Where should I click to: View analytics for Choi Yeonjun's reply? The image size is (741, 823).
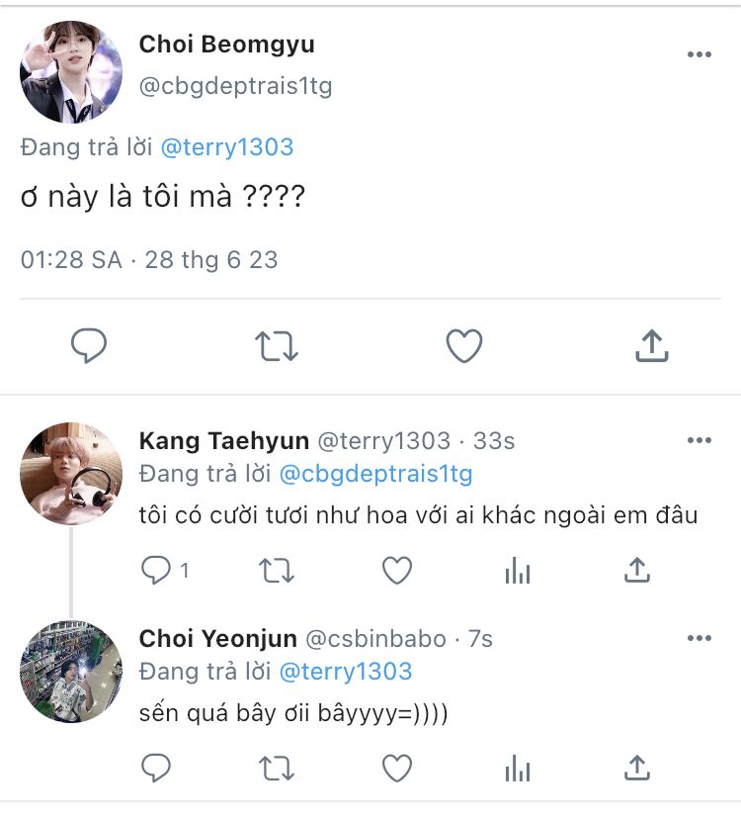(518, 768)
